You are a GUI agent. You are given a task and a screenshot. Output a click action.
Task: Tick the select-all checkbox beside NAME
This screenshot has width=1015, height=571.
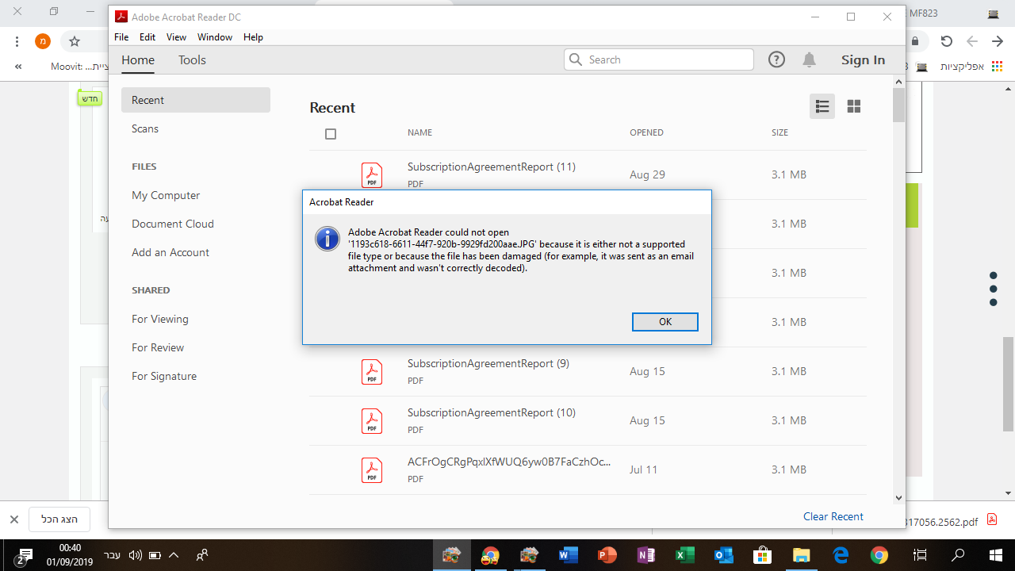[x=331, y=134]
